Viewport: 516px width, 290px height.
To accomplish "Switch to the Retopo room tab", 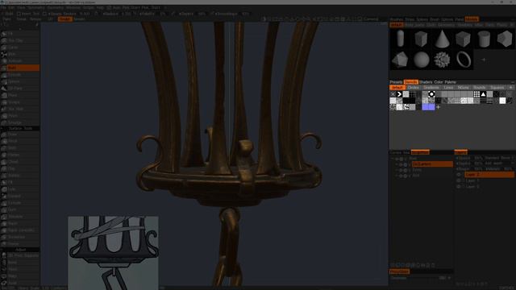I will coord(35,19).
